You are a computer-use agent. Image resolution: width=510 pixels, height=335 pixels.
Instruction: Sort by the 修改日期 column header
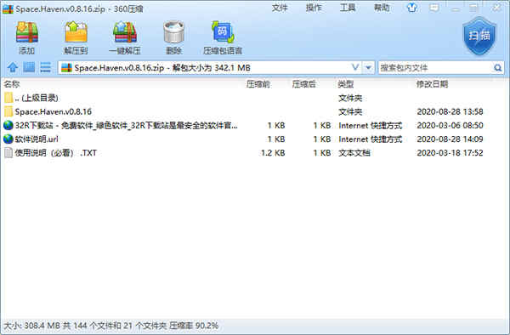[432, 84]
